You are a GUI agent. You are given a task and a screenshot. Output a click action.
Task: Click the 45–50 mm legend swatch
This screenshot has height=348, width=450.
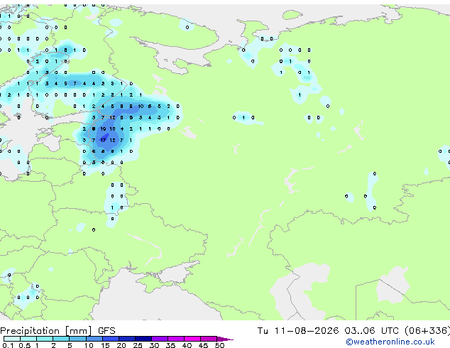209,339
